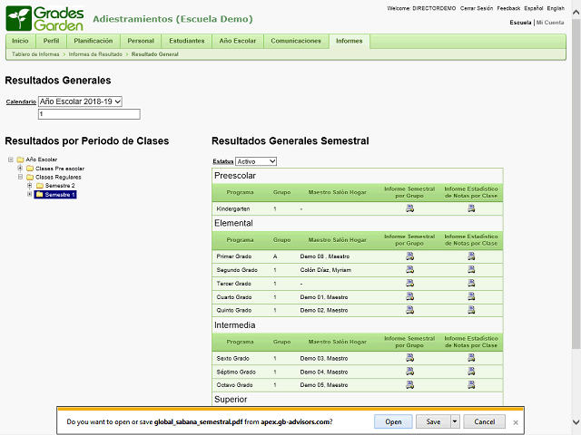Click the page vertical scrollbar thumb
Image resolution: width=581 pixels, height=435 pixels.
pos(576,184)
